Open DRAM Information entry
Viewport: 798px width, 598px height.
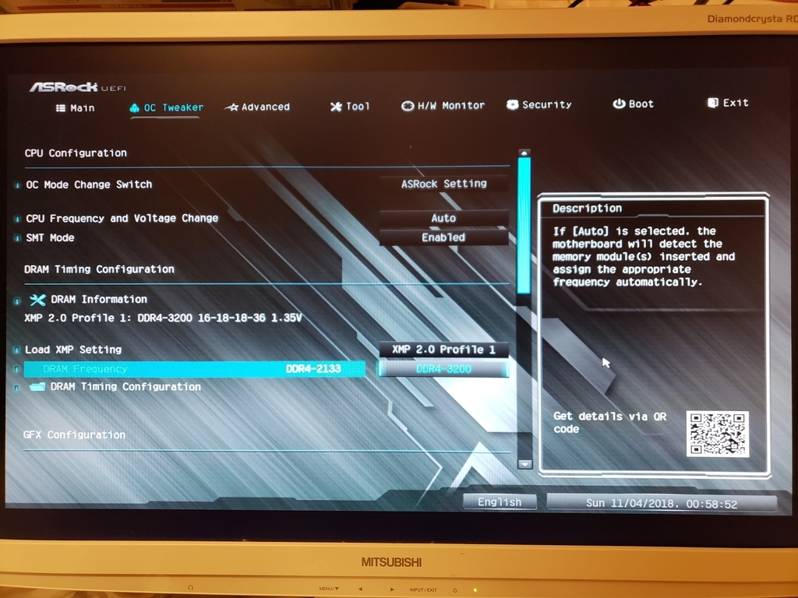pos(99,300)
